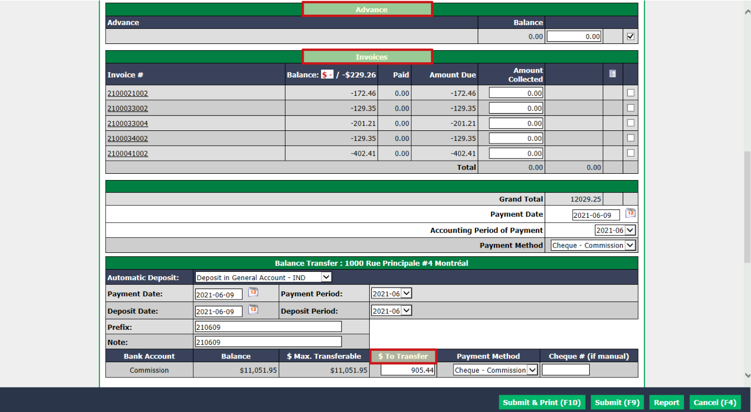Open invoice 2100033002 link
Screen dimensions: 751x412
128,108
